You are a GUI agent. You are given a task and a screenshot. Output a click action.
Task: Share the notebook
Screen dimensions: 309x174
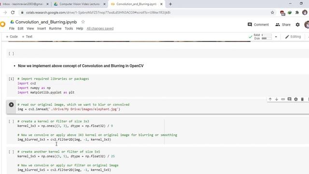[283, 25]
